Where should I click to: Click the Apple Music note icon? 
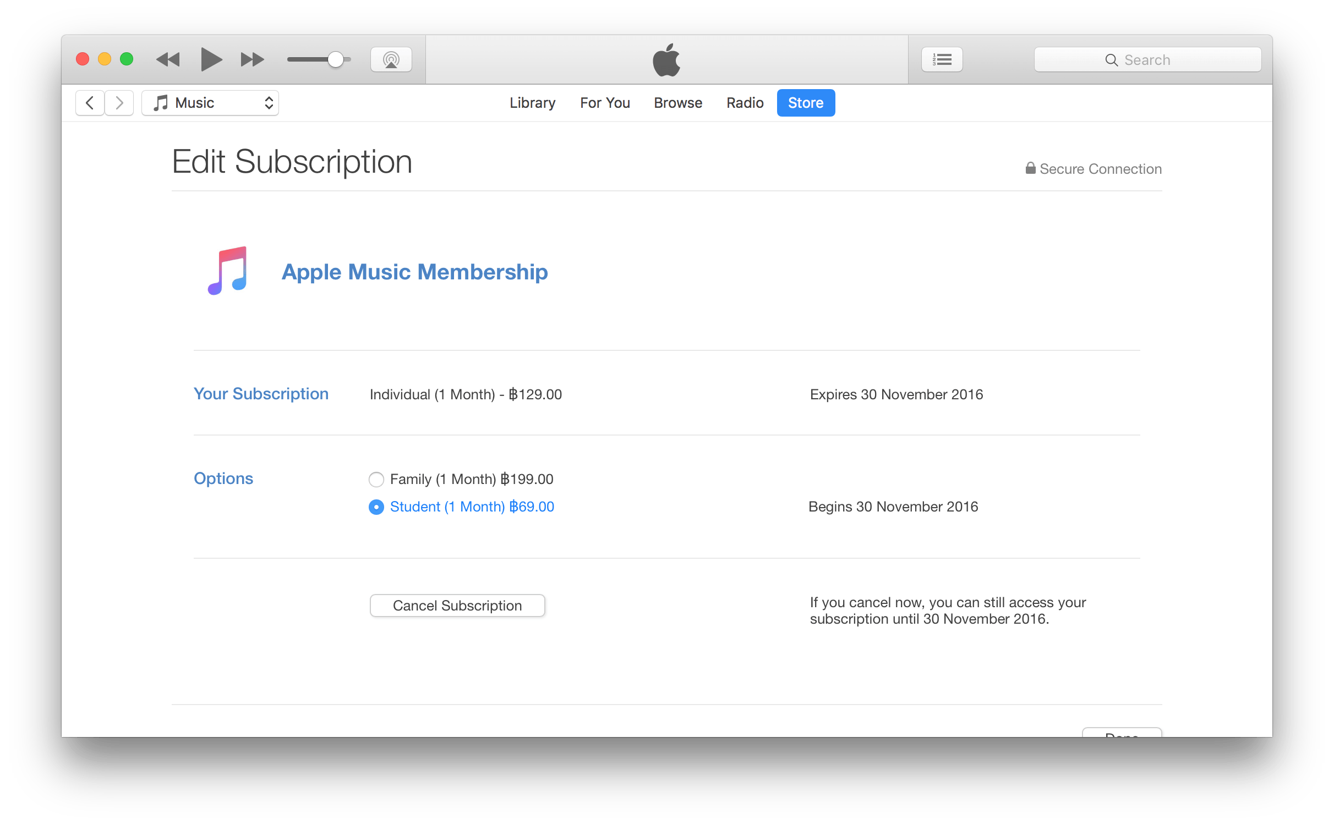tap(228, 271)
